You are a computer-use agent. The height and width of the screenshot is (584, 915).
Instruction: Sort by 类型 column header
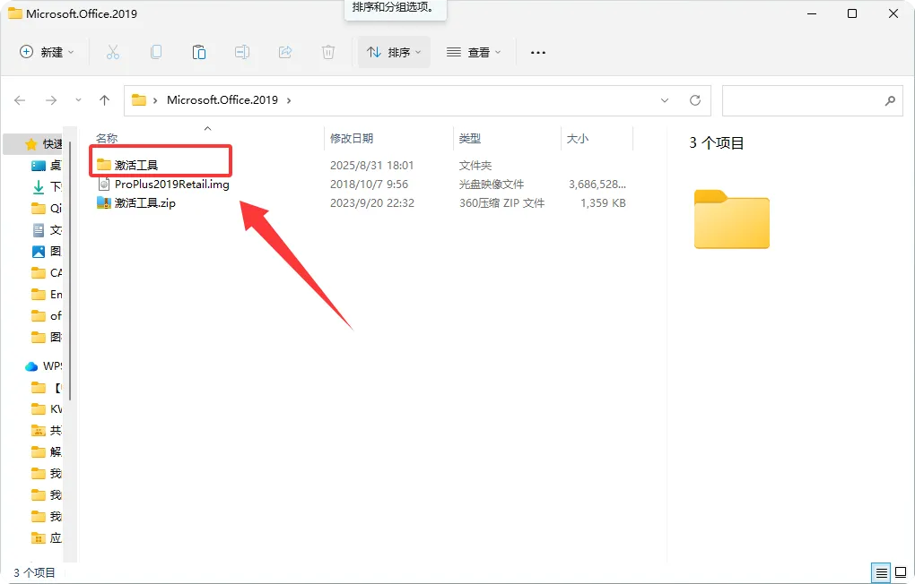470,138
